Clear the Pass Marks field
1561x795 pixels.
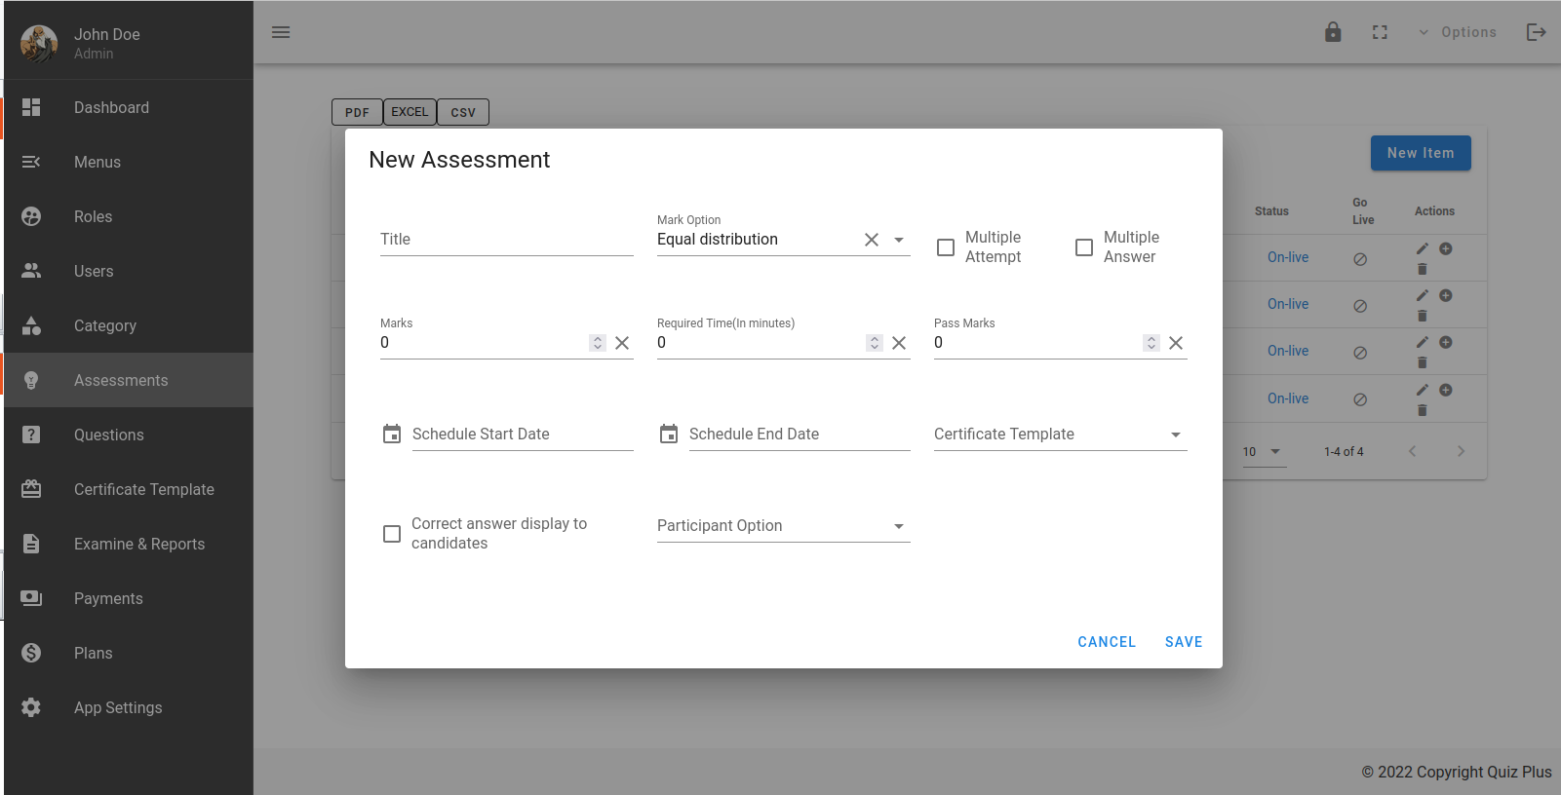coord(1176,343)
